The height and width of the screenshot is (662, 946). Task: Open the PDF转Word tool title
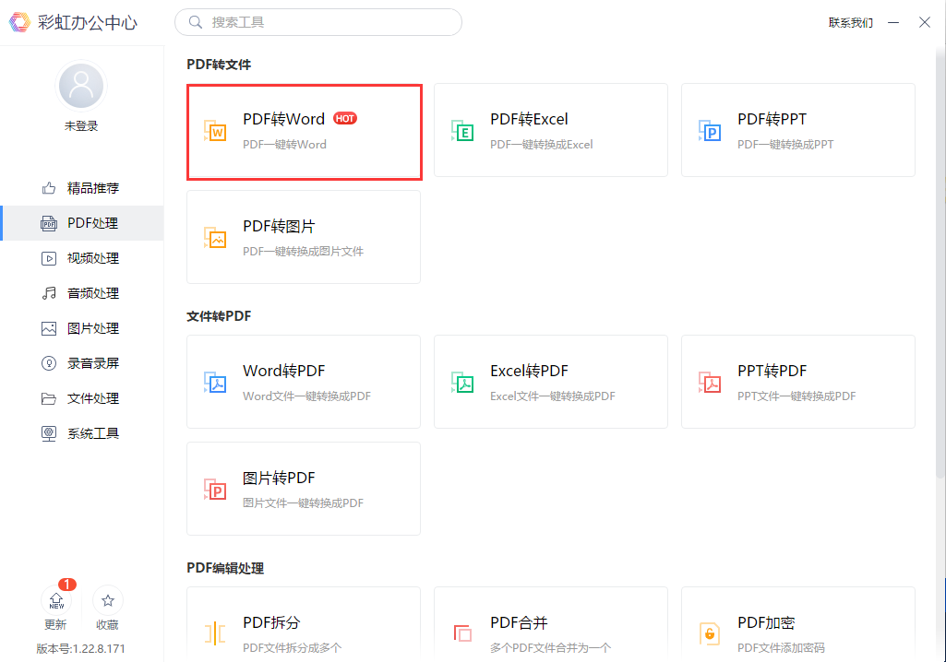pyautogui.click(x=283, y=119)
